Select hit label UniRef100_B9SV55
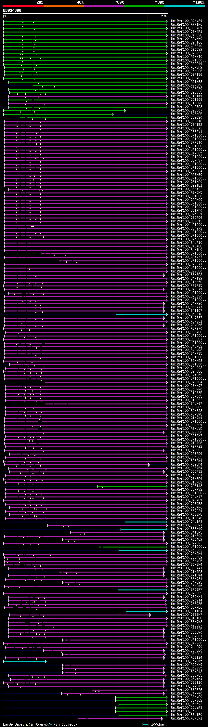The image size is (208, 727). [x=187, y=93]
